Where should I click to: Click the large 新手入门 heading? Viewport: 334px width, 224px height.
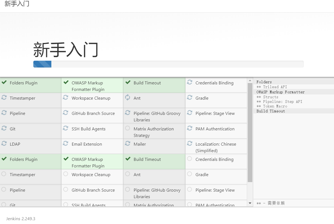click(x=66, y=50)
